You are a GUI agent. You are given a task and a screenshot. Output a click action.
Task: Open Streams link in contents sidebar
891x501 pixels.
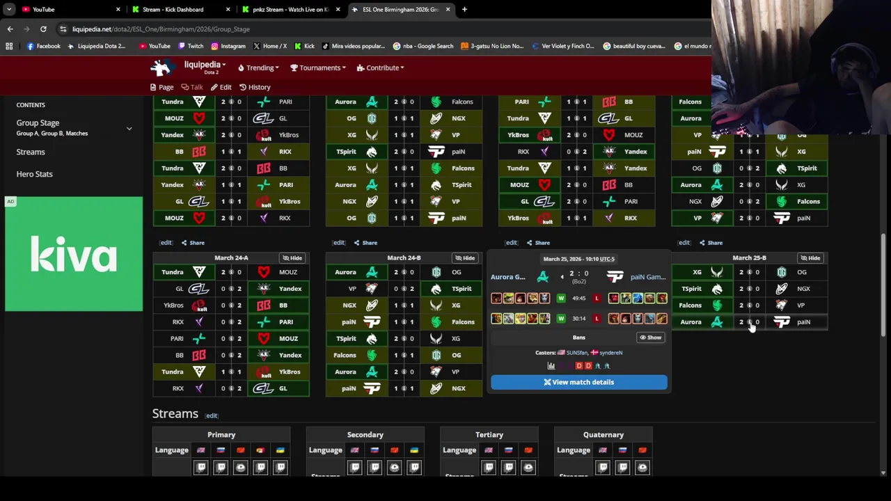point(31,152)
